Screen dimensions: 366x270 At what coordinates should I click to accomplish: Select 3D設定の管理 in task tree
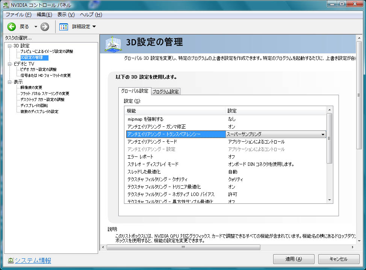34,58
